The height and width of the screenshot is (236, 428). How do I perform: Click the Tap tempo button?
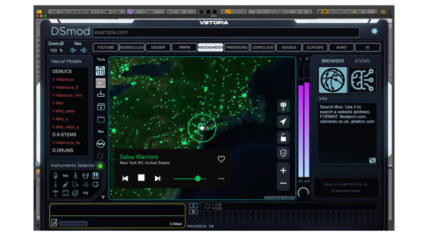point(64,12)
